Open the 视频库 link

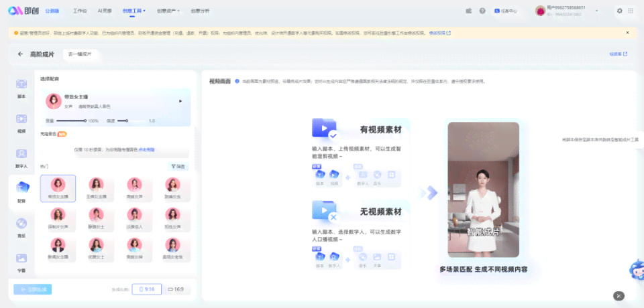(618, 54)
